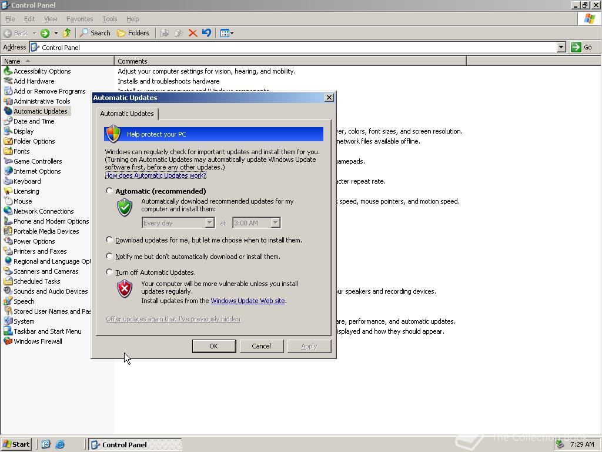This screenshot has width=602, height=452.
Task: Click the clock showing 7:29 AM
Action: 581,444
